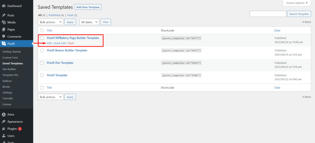Click the top Apply button

tap(70, 22)
